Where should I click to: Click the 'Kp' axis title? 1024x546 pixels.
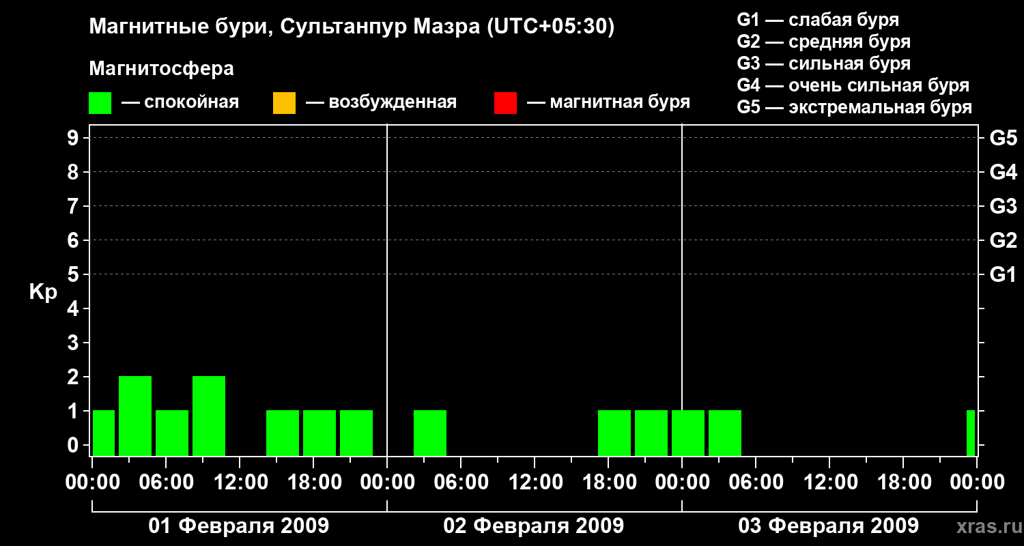tap(43, 292)
